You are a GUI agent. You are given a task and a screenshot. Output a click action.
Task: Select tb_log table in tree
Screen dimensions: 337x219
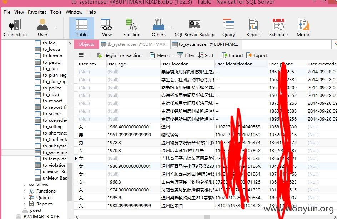[x=49, y=43]
